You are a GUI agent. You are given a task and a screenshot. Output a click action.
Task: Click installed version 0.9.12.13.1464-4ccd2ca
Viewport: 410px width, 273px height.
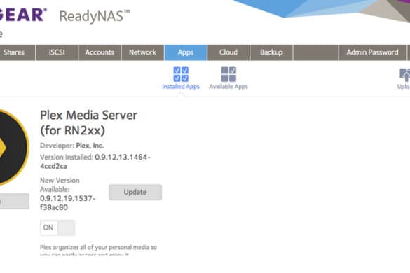95,162
